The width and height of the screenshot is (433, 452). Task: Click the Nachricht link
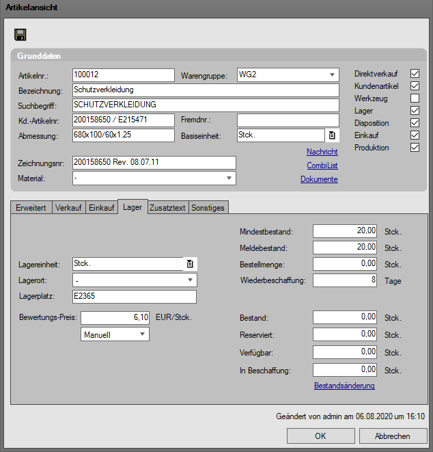click(x=322, y=152)
